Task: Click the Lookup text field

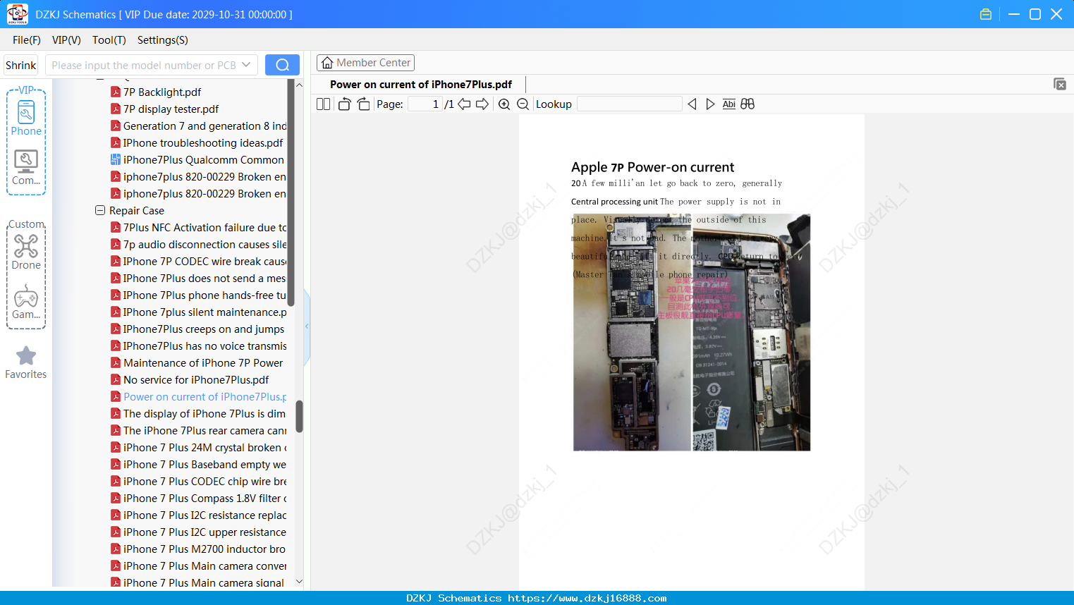Action: point(629,104)
